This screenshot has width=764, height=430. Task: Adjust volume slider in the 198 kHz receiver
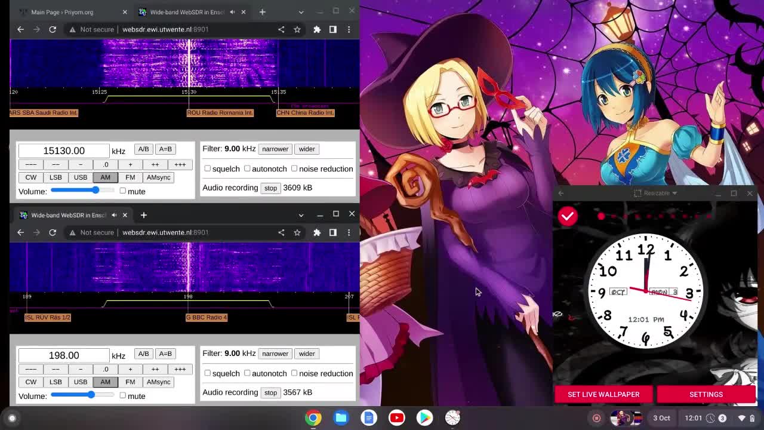82,395
